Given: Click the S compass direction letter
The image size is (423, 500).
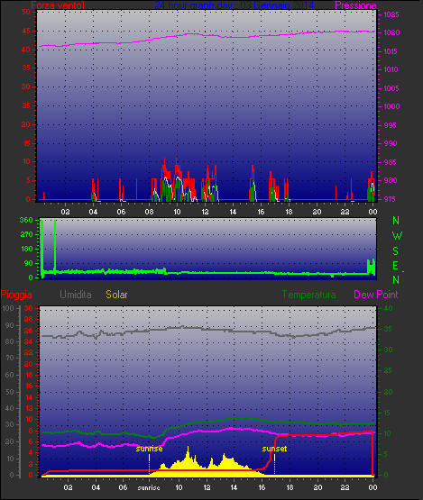Looking at the screenshot, I should (396, 251).
